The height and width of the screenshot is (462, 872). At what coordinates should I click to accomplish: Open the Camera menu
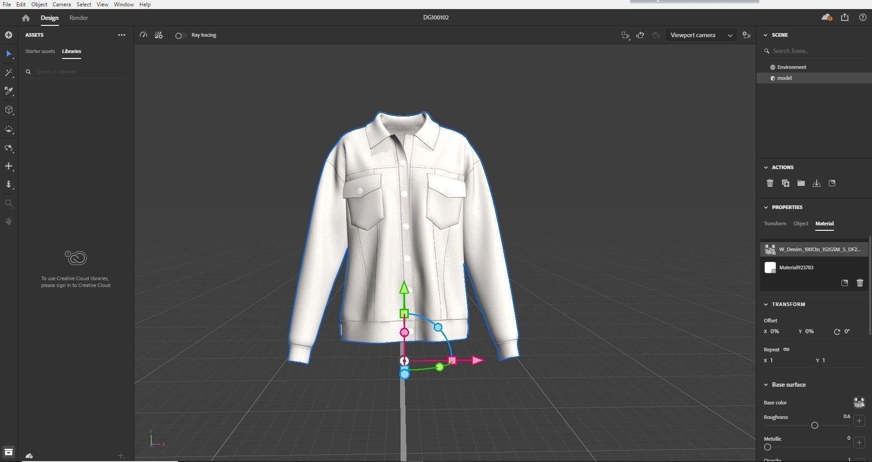click(62, 4)
